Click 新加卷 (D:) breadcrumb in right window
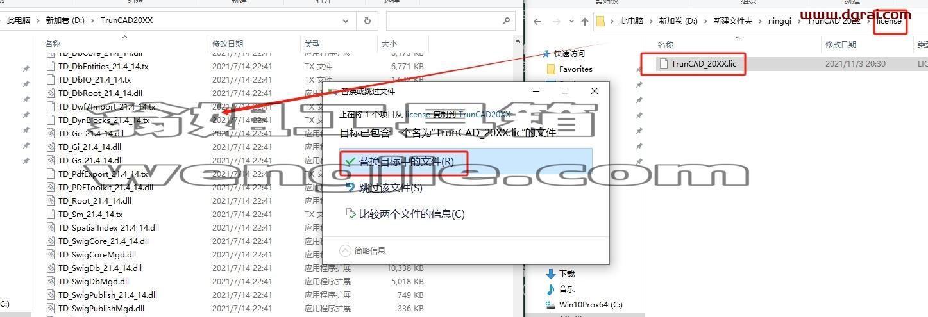 coord(677,21)
